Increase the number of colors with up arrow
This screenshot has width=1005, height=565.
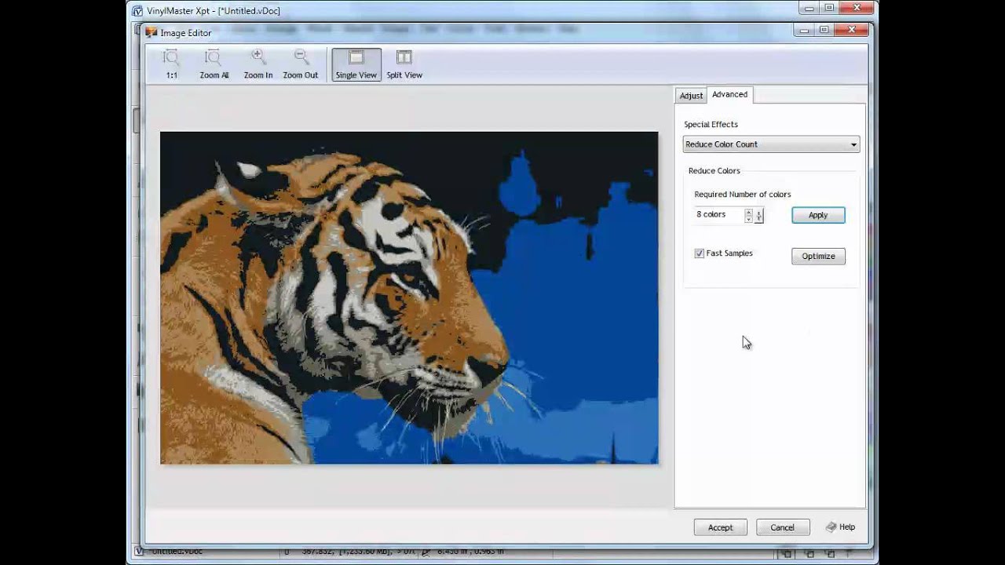[x=748, y=211]
